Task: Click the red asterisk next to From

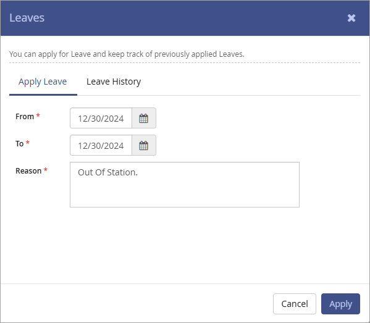Action: pos(38,115)
